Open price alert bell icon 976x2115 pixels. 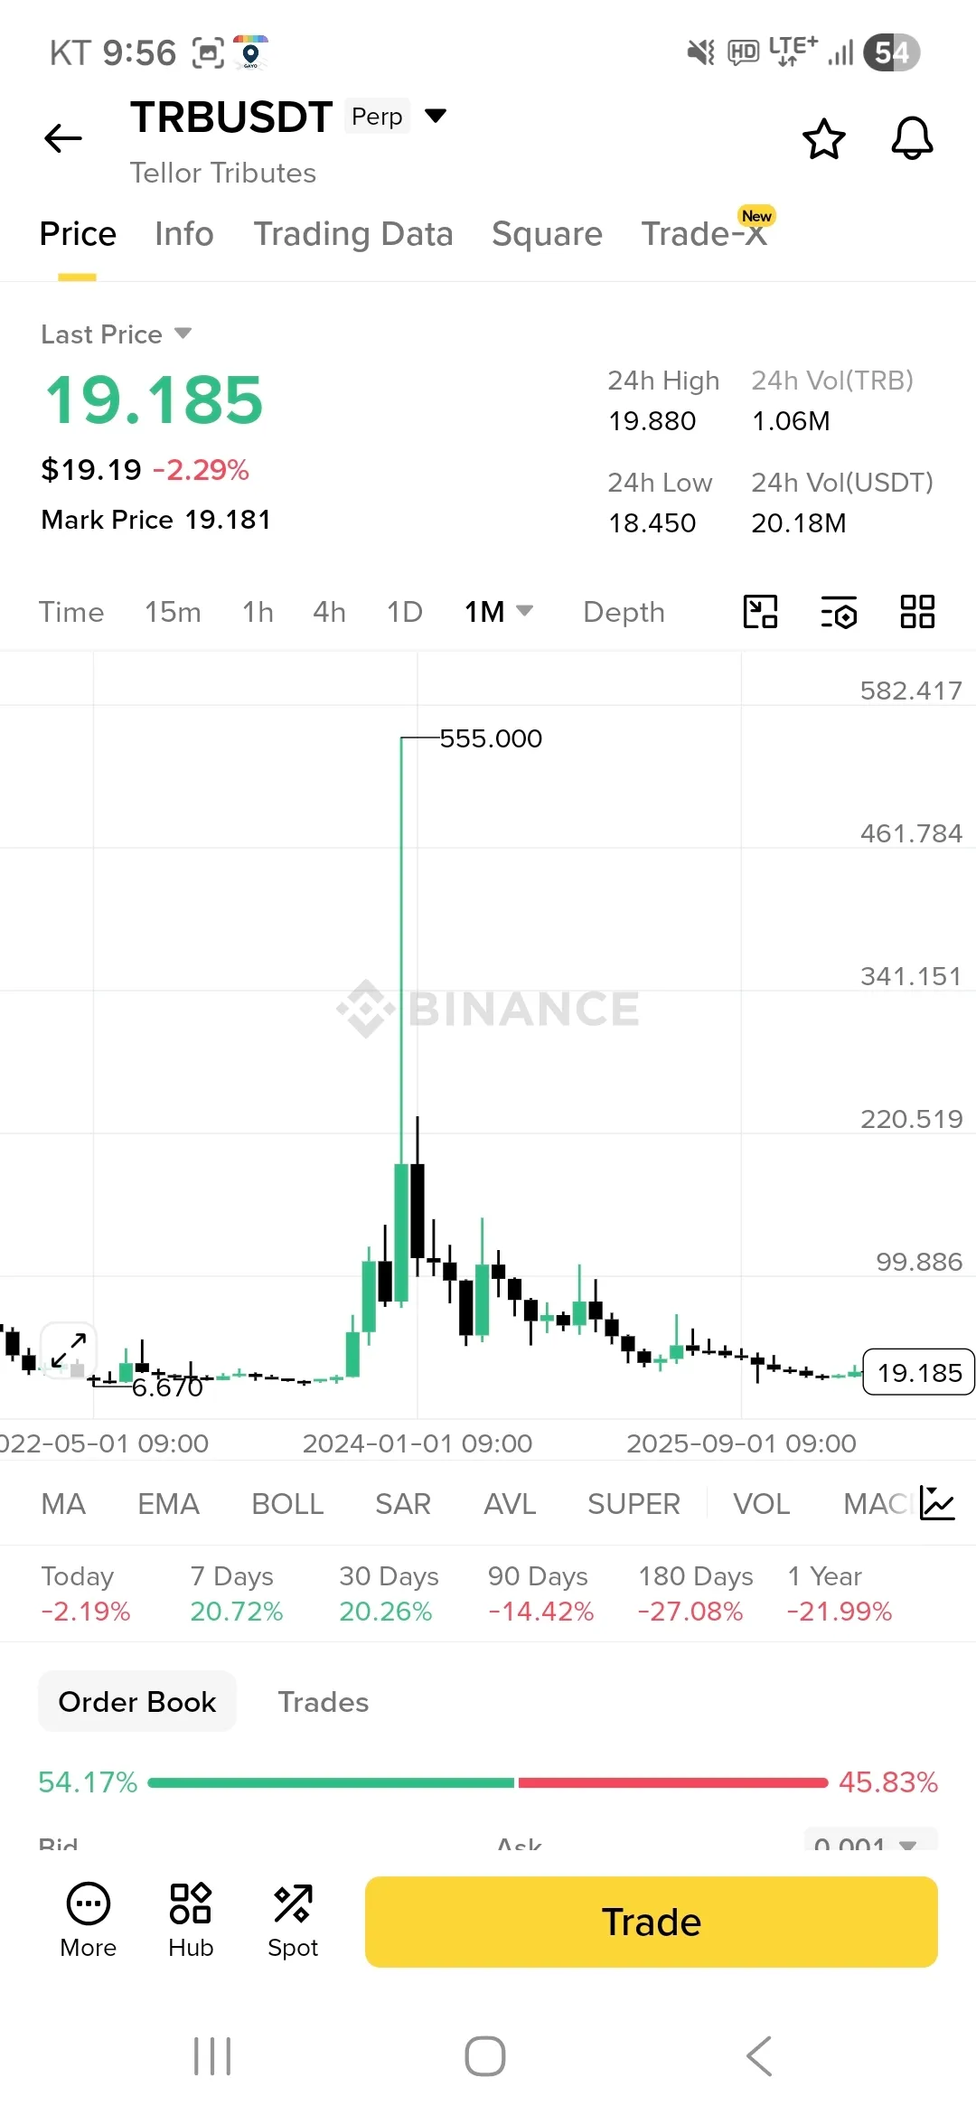tap(912, 139)
